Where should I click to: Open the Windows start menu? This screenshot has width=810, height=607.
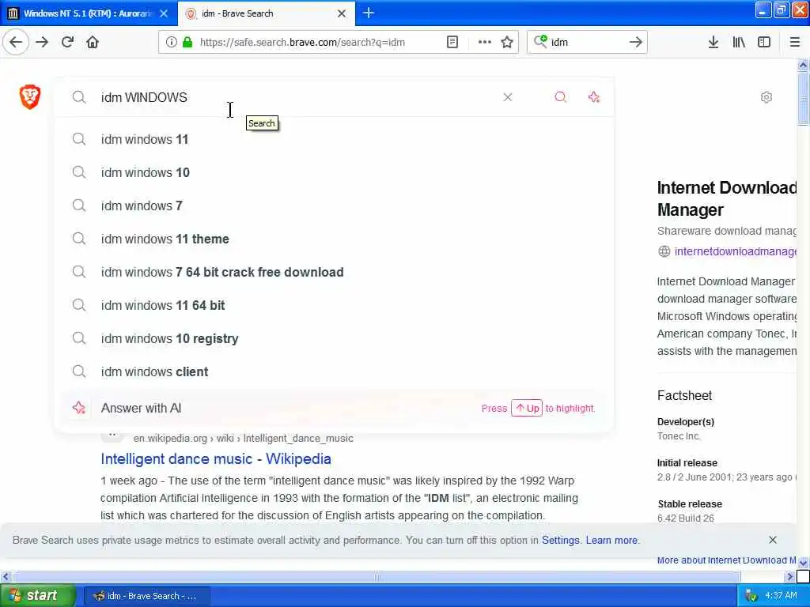[x=38, y=595]
